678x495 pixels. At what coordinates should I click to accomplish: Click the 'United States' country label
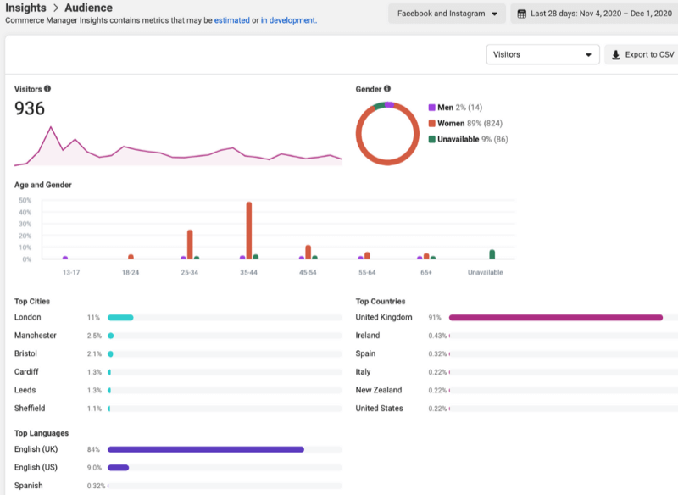click(x=379, y=408)
